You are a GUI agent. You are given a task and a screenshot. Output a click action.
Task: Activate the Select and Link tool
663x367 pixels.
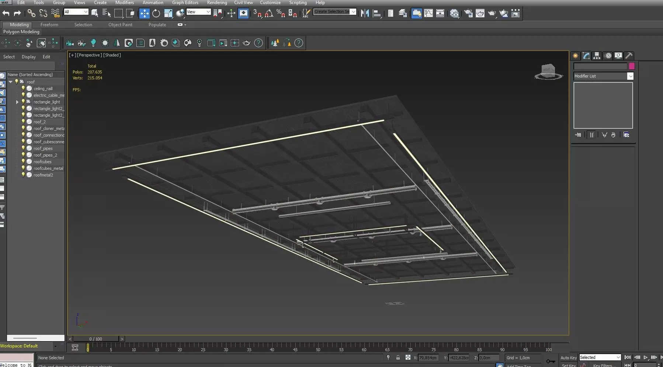tap(31, 13)
